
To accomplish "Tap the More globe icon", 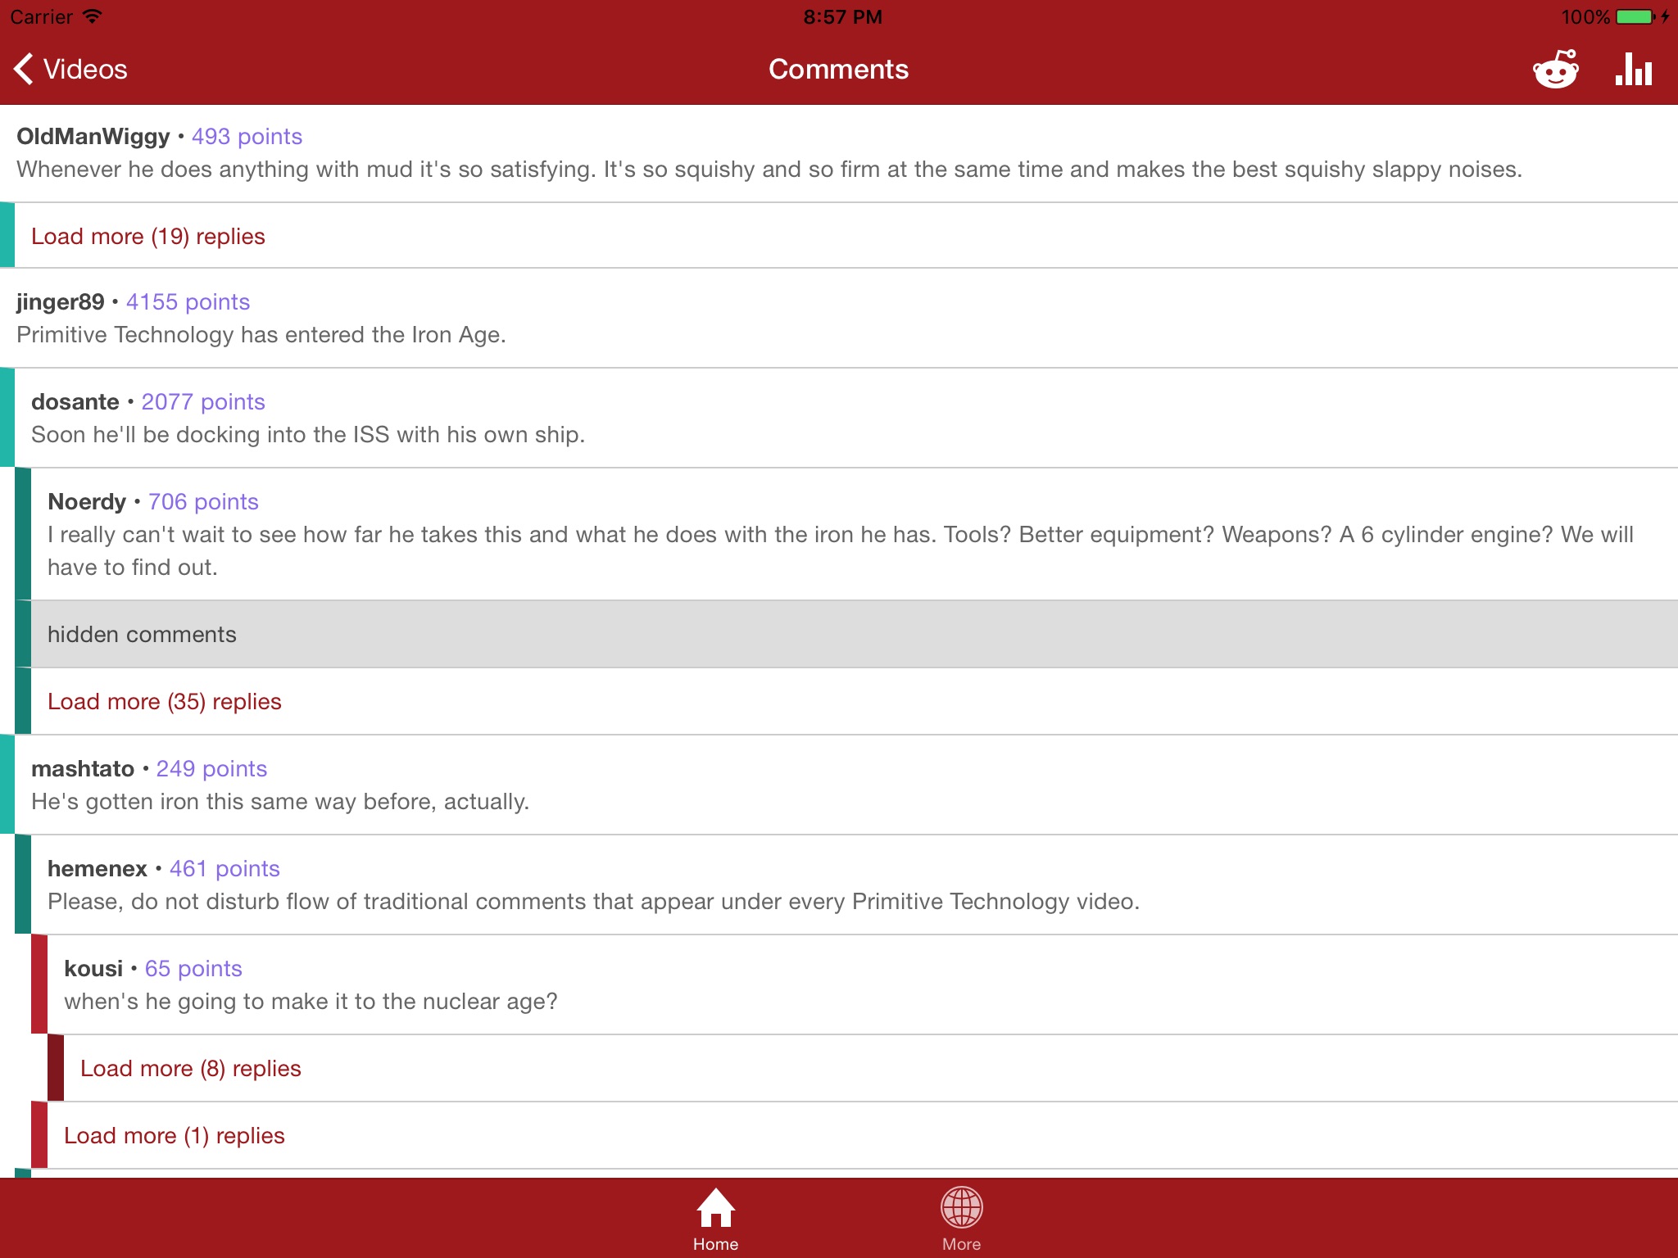I will 961,1207.
